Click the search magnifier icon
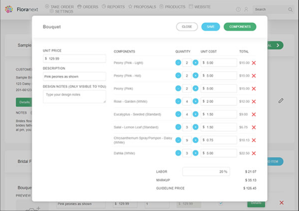This screenshot has height=211, width=299. (290, 10)
